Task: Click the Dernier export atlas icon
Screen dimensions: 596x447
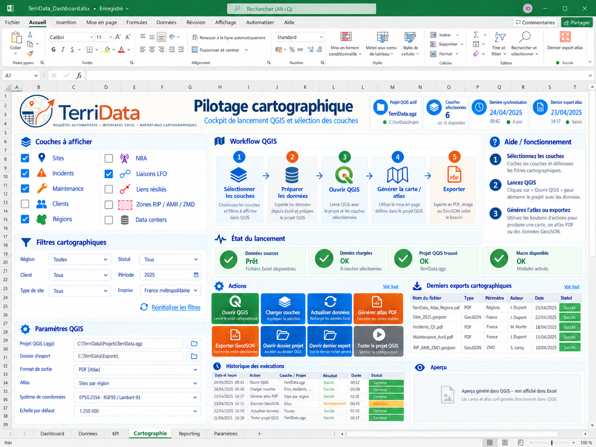Action: [565, 37]
